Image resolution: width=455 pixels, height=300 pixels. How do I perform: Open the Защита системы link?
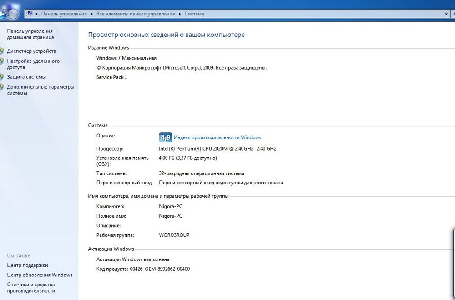click(x=26, y=77)
